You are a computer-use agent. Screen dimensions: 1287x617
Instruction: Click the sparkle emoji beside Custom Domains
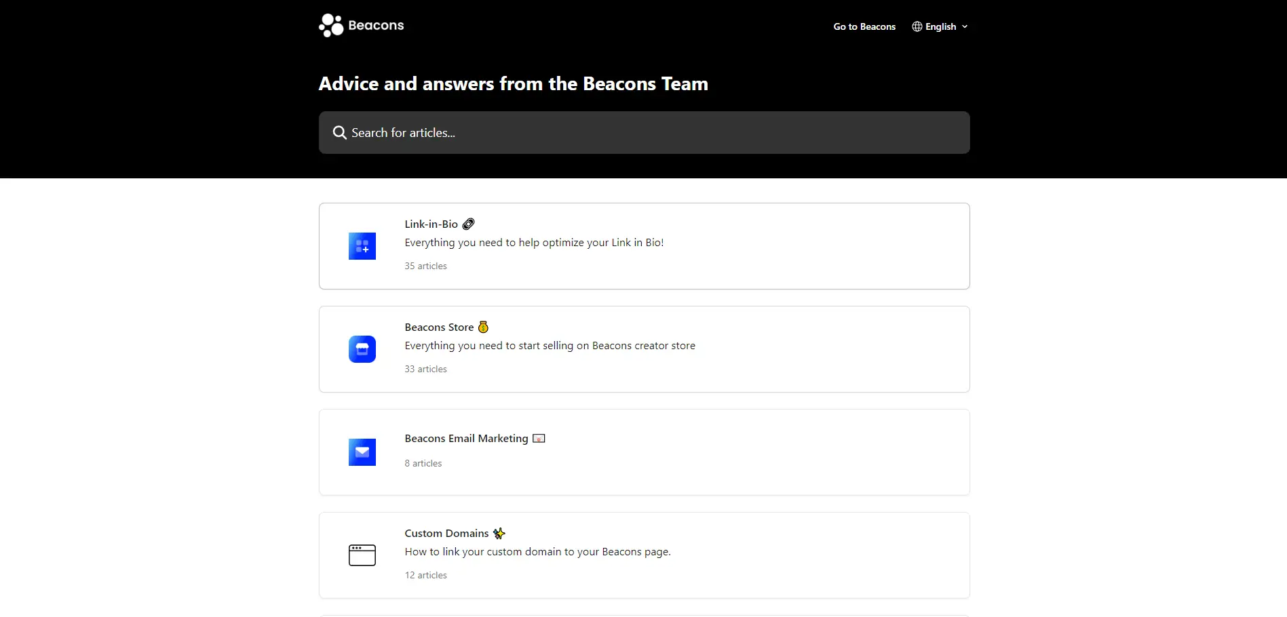499,534
